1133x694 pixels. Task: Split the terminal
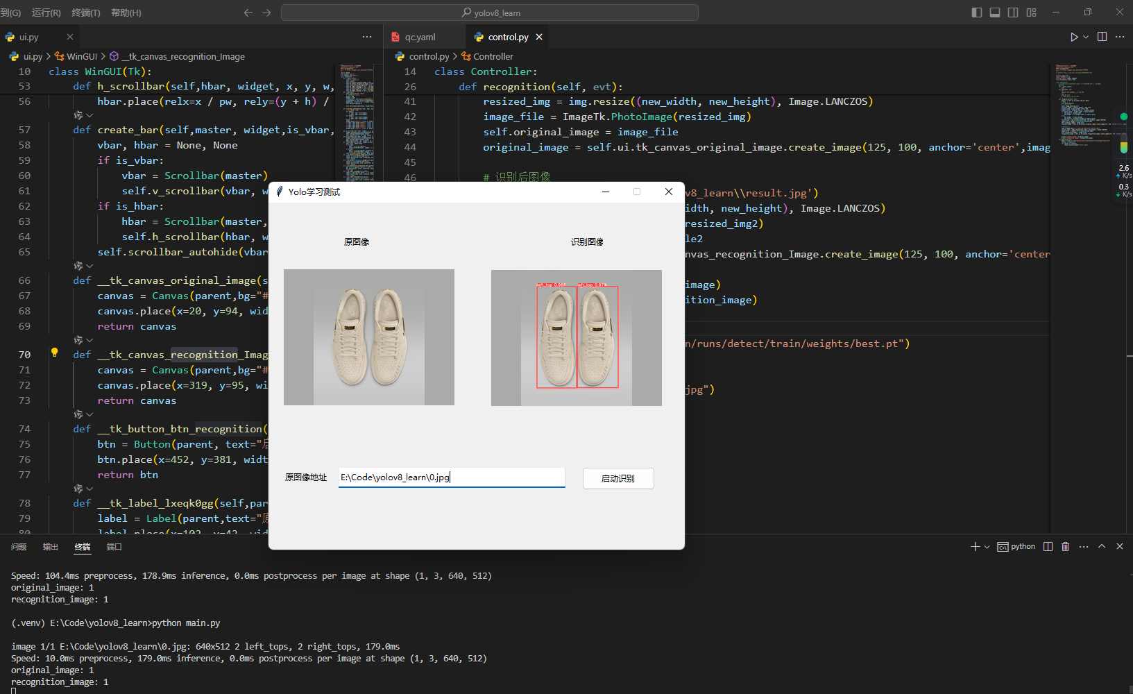[1048, 547]
